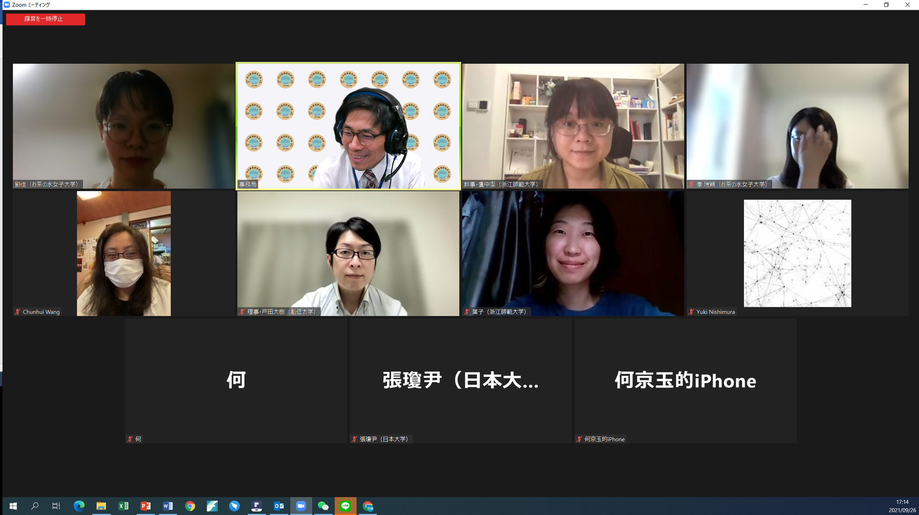Click muted mic icon beside Yuki Nishimura
Screen dimensions: 919x515
(x=691, y=312)
